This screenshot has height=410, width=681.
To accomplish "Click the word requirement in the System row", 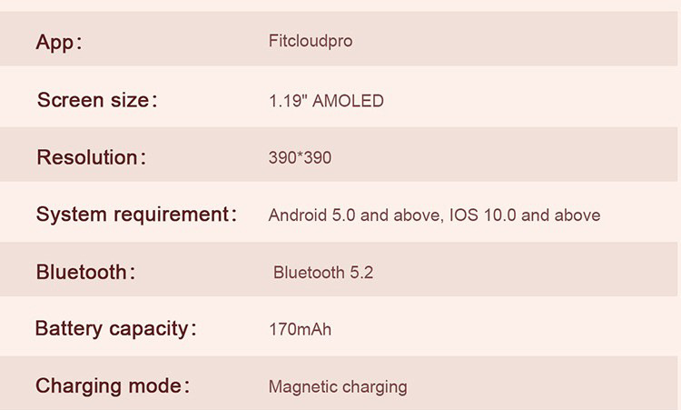I will click(175, 215).
